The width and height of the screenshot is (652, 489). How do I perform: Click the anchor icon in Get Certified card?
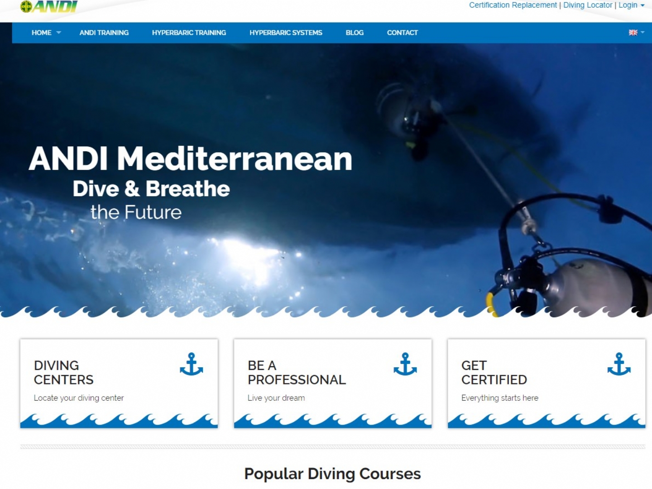[x=619, y=364]
